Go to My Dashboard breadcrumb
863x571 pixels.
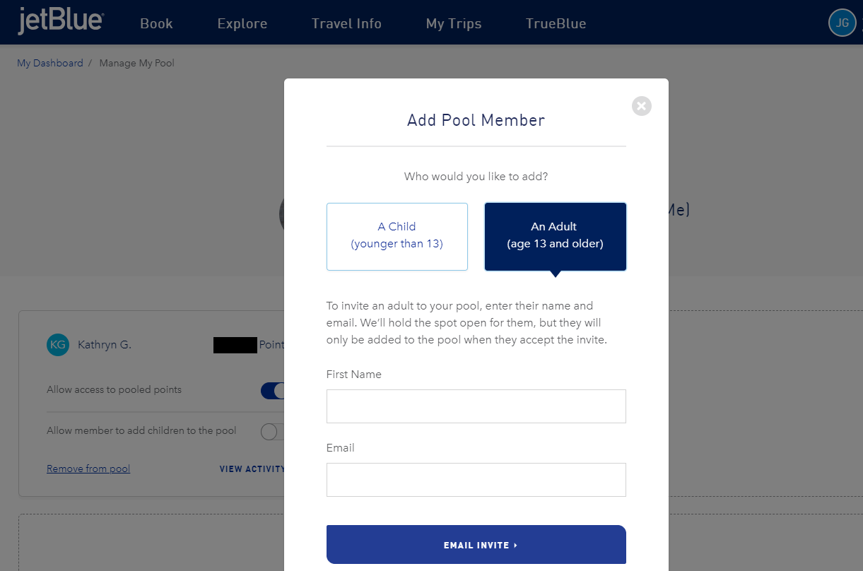[x=50, y=63]
